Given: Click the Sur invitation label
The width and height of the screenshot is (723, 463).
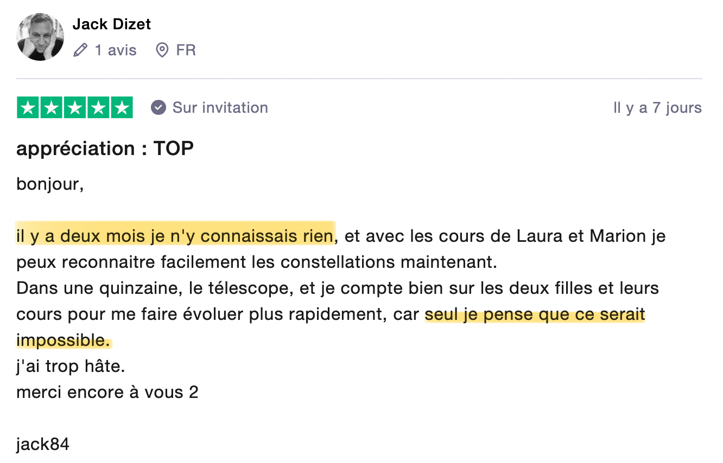Looking at the screenshot, I should [x=220, y=107].
